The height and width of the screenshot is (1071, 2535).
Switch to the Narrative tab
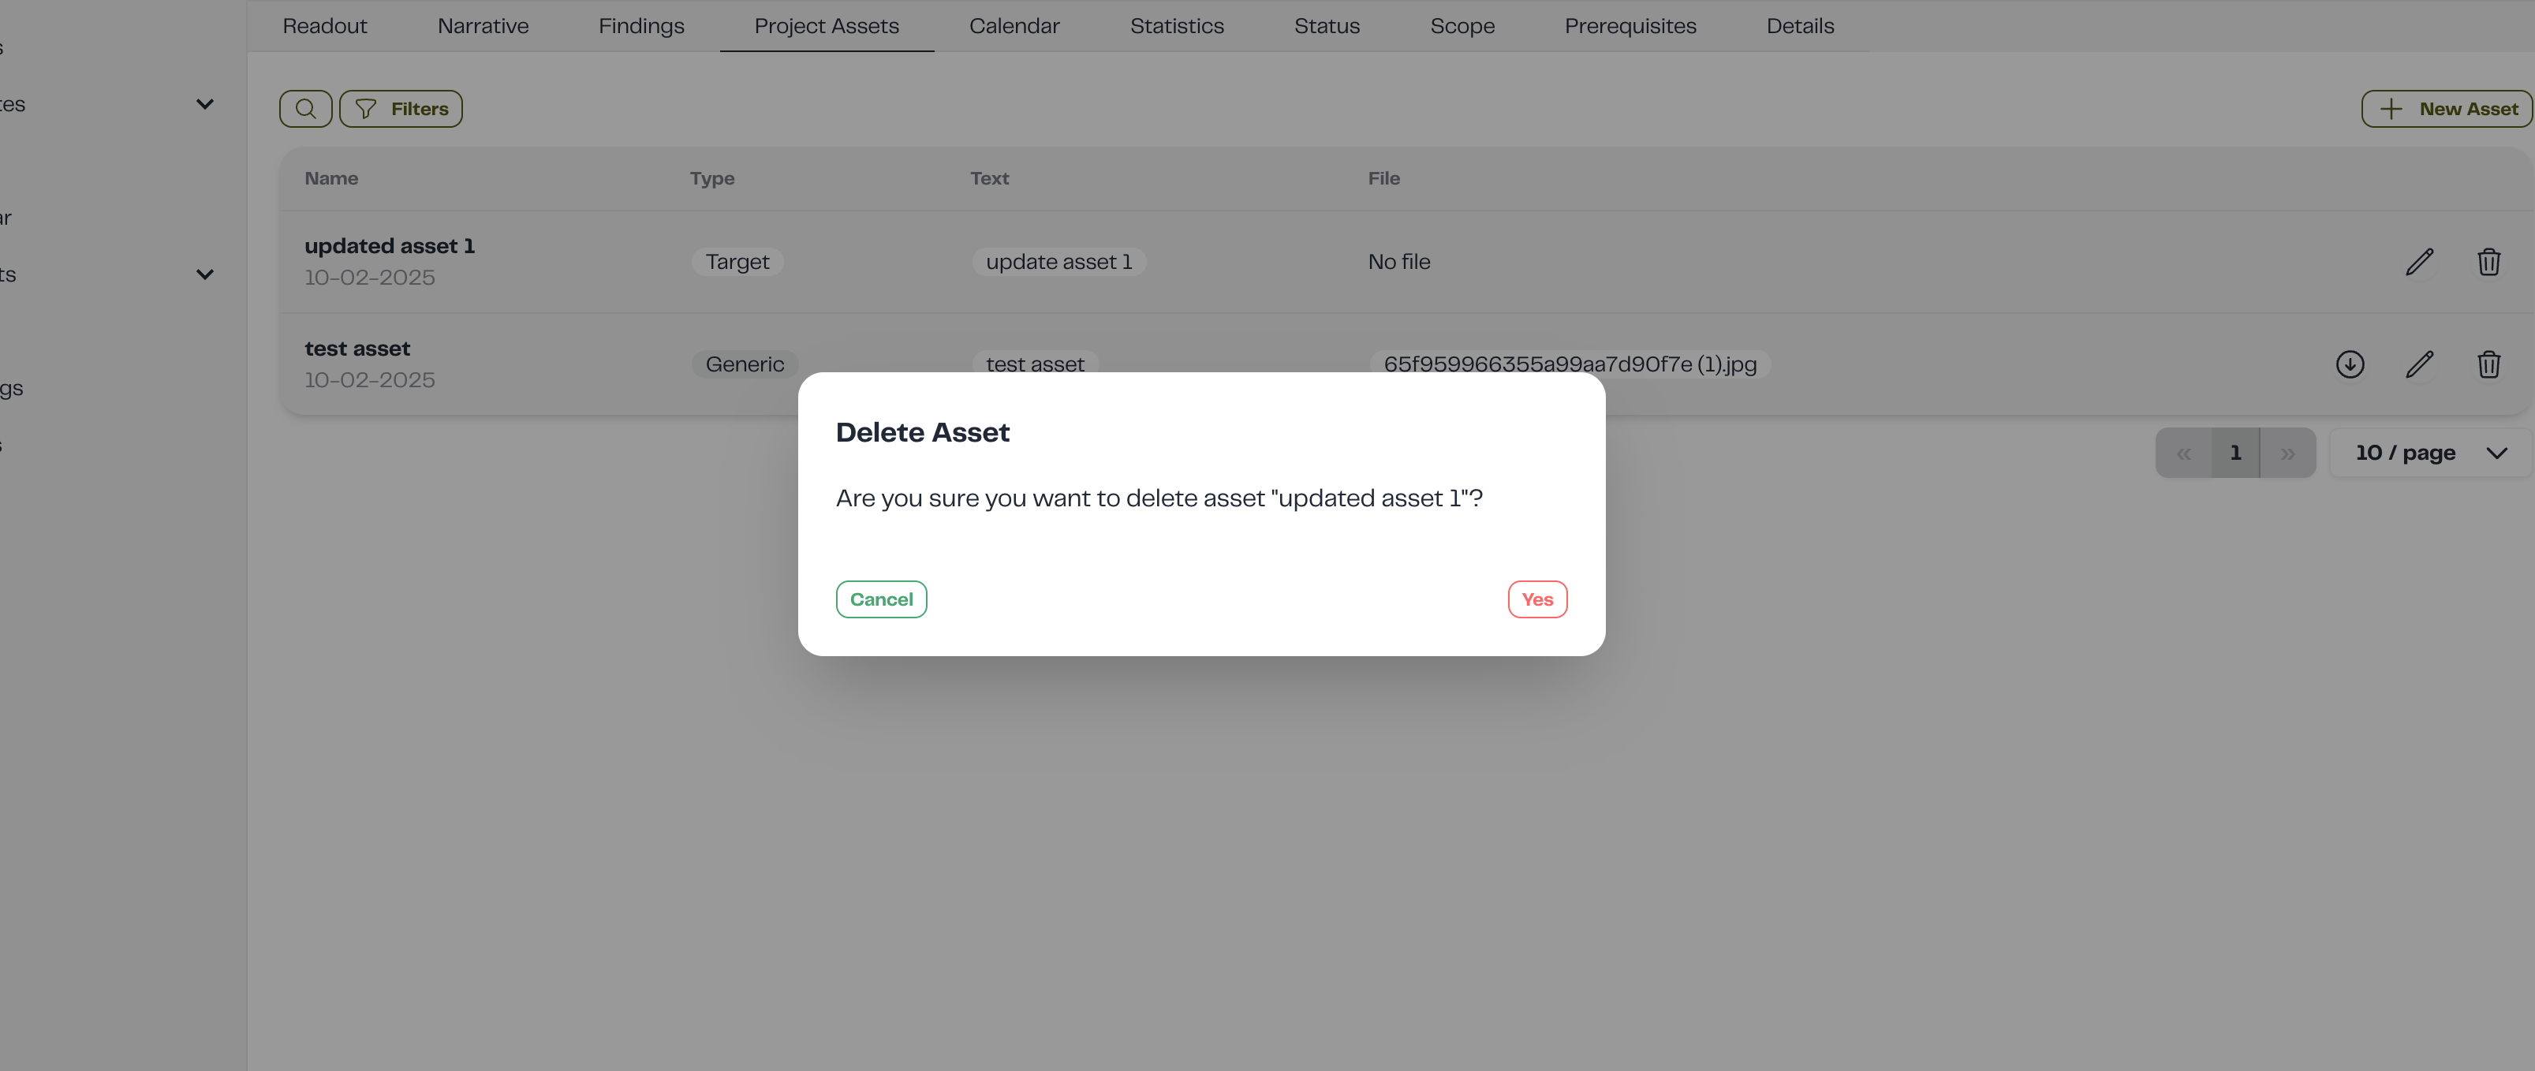[483, 25]
